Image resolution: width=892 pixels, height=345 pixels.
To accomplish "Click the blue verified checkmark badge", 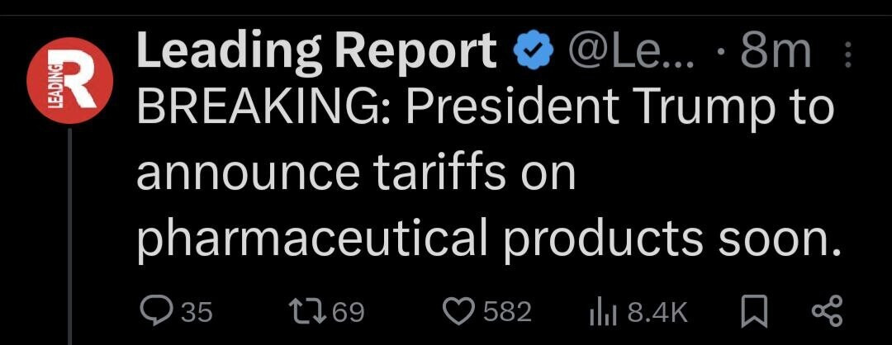I will tap(532, 54).
